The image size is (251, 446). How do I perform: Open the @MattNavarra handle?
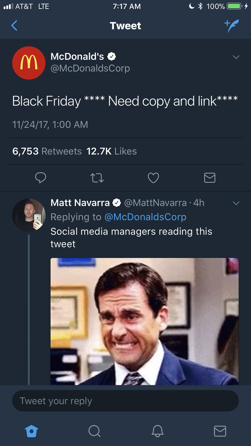(x=155, y=203)
